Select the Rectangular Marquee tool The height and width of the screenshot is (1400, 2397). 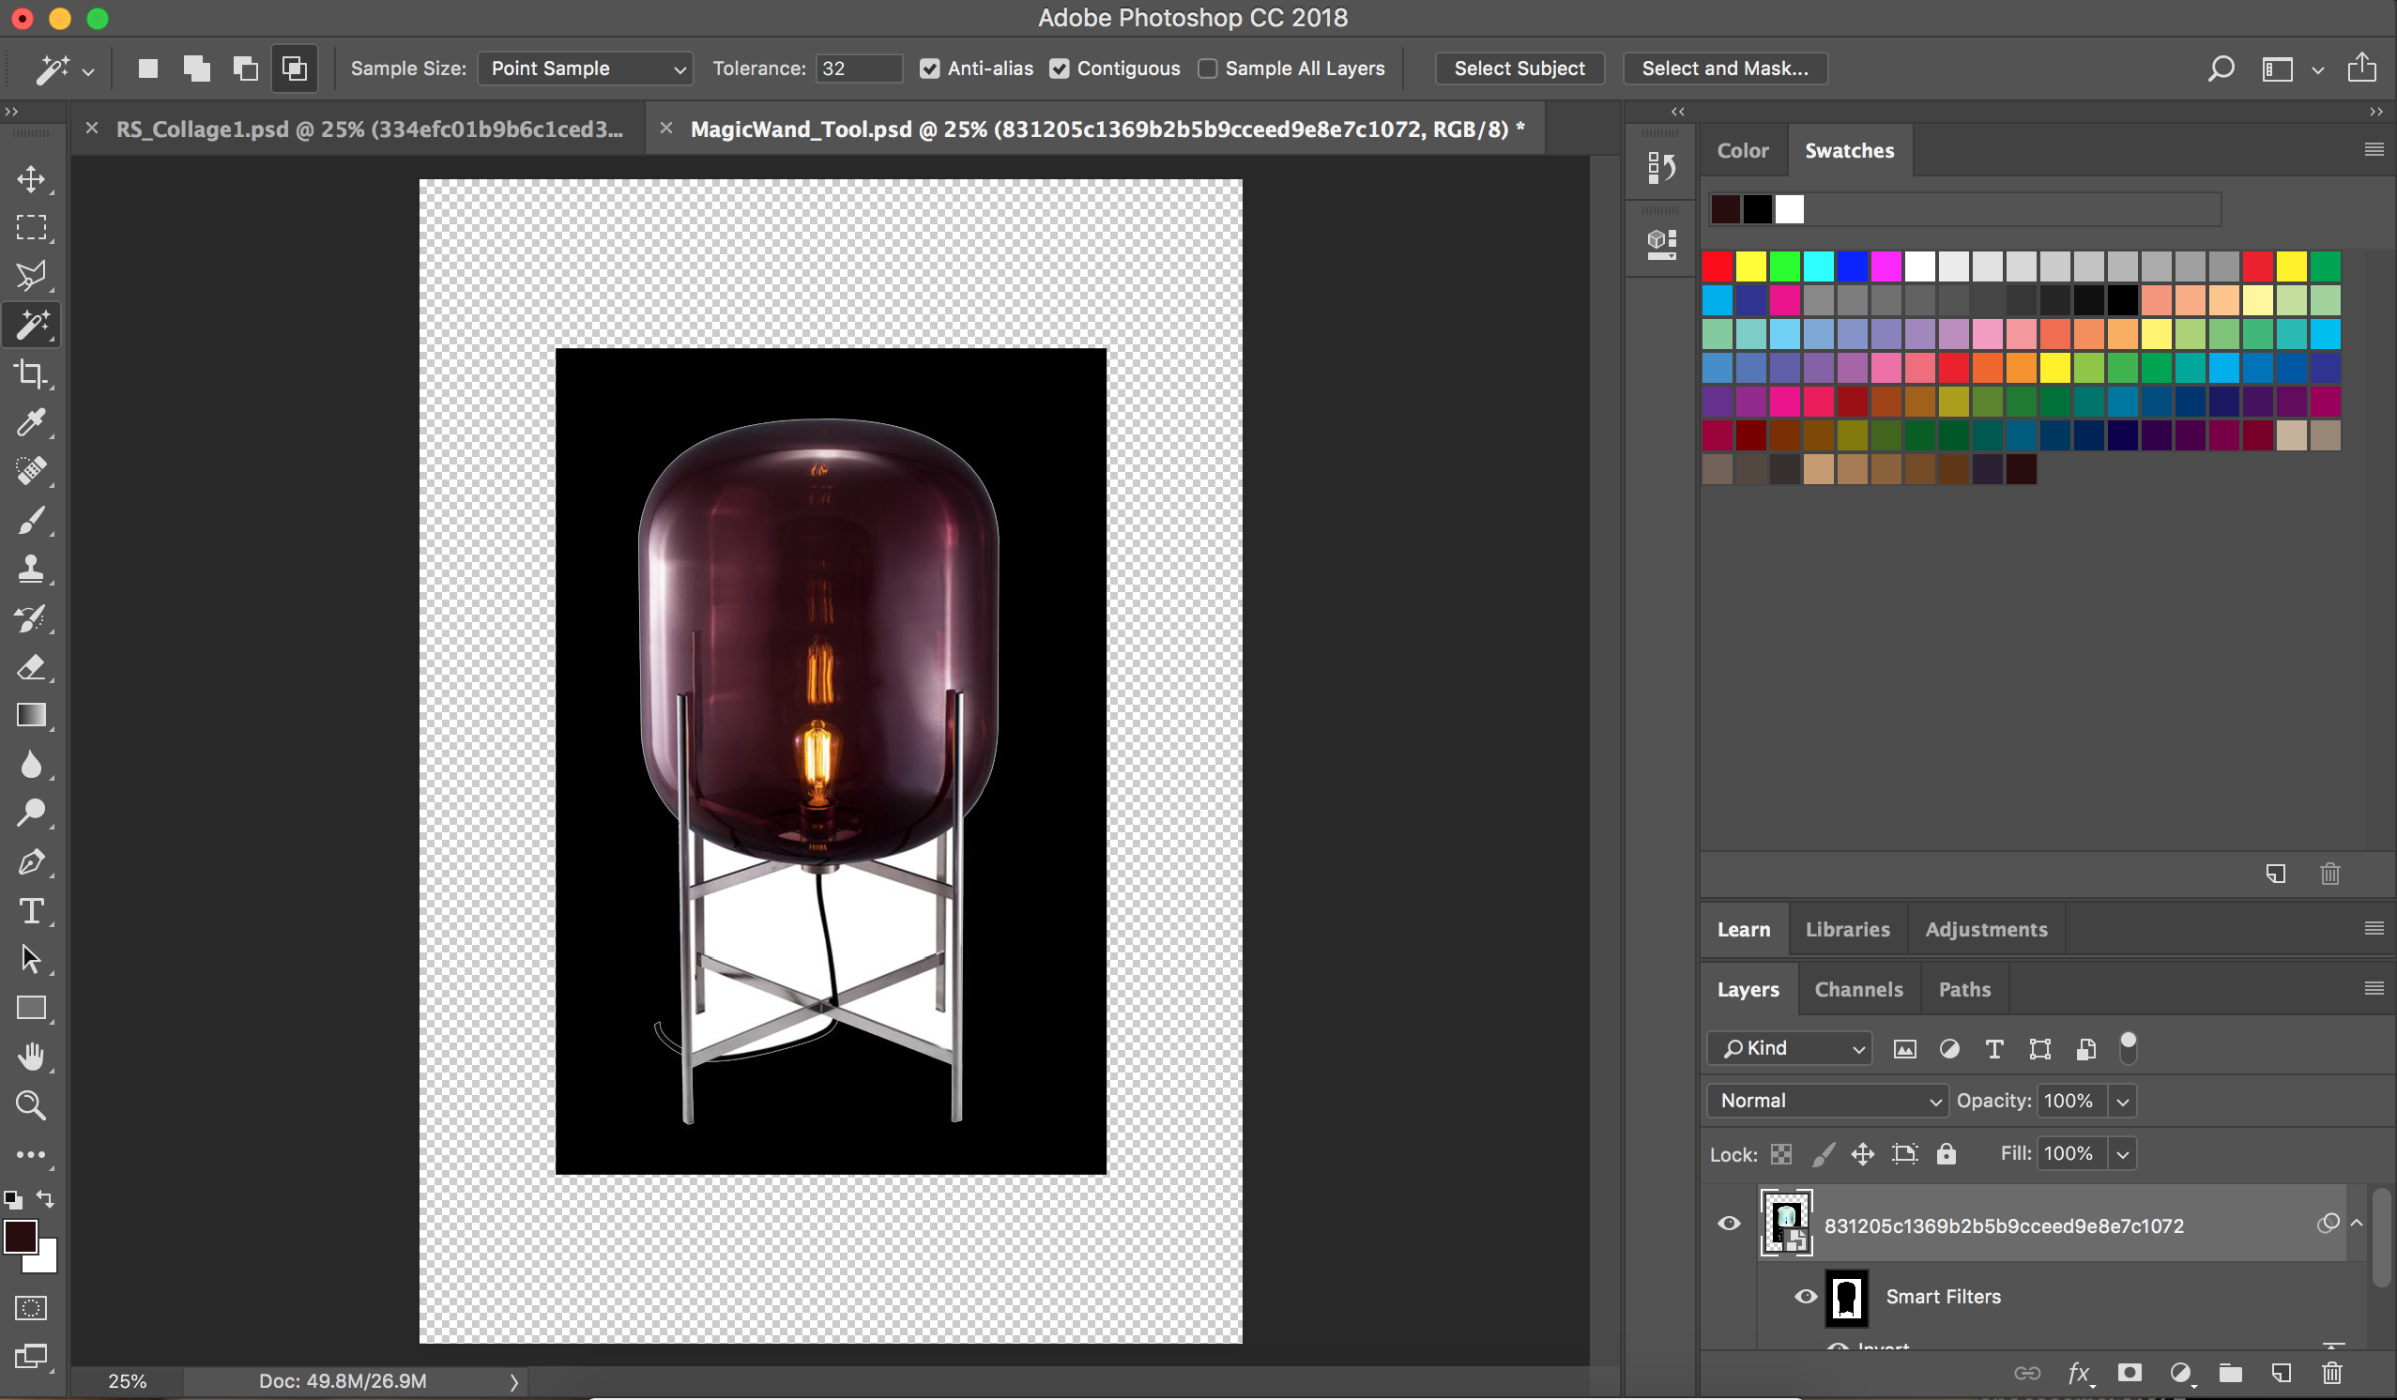[31, 227]
